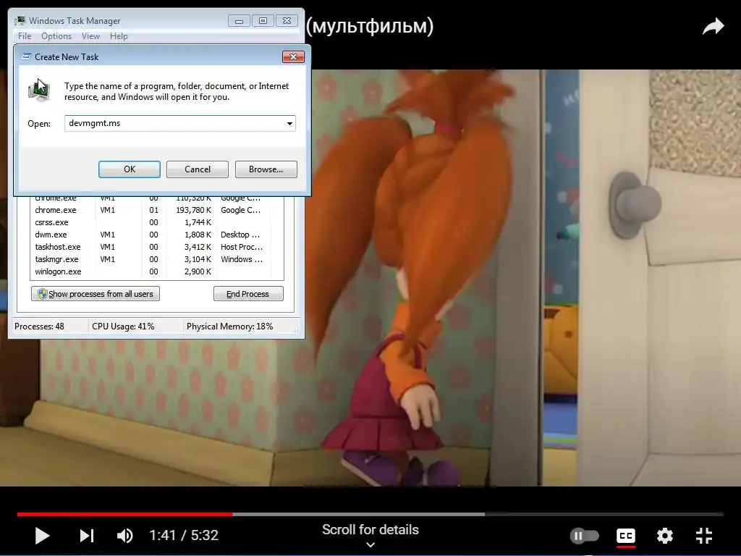
Task: Toggle closed captions CC button
Action: coord(626,536)
